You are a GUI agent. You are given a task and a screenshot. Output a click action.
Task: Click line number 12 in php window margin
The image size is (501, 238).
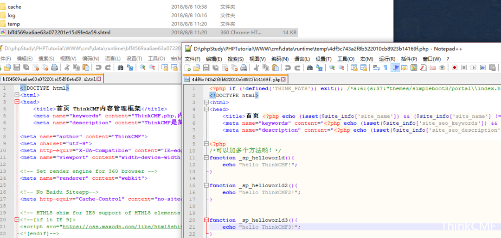point(192,165)
